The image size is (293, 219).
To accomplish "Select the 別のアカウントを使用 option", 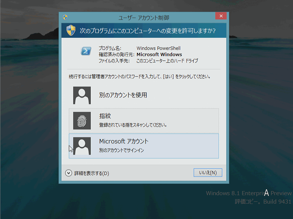I will tap(144, 95).
